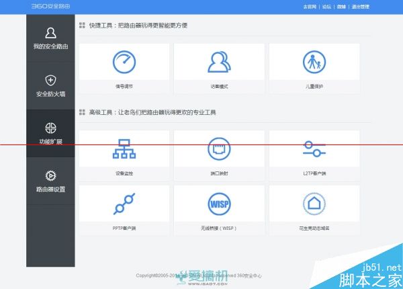Open the 论坛 forum link
The height and width of the screenshot is (289, 403).
click(x=326, y=6)
